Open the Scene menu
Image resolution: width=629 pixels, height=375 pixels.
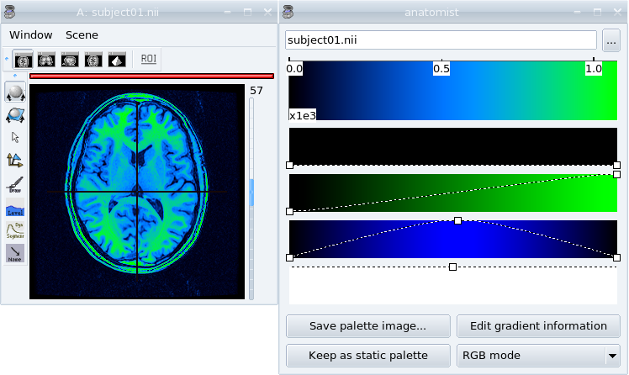82,34
